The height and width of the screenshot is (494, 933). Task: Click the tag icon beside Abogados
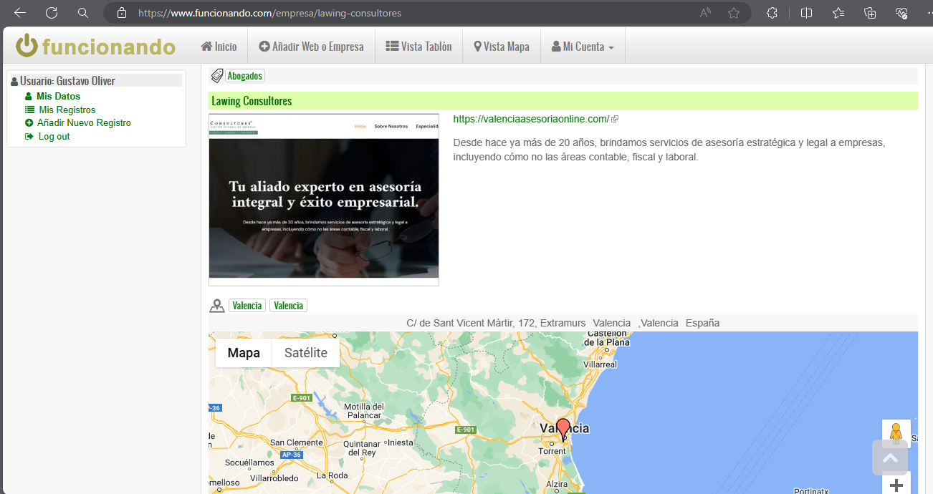coord(216,75)
